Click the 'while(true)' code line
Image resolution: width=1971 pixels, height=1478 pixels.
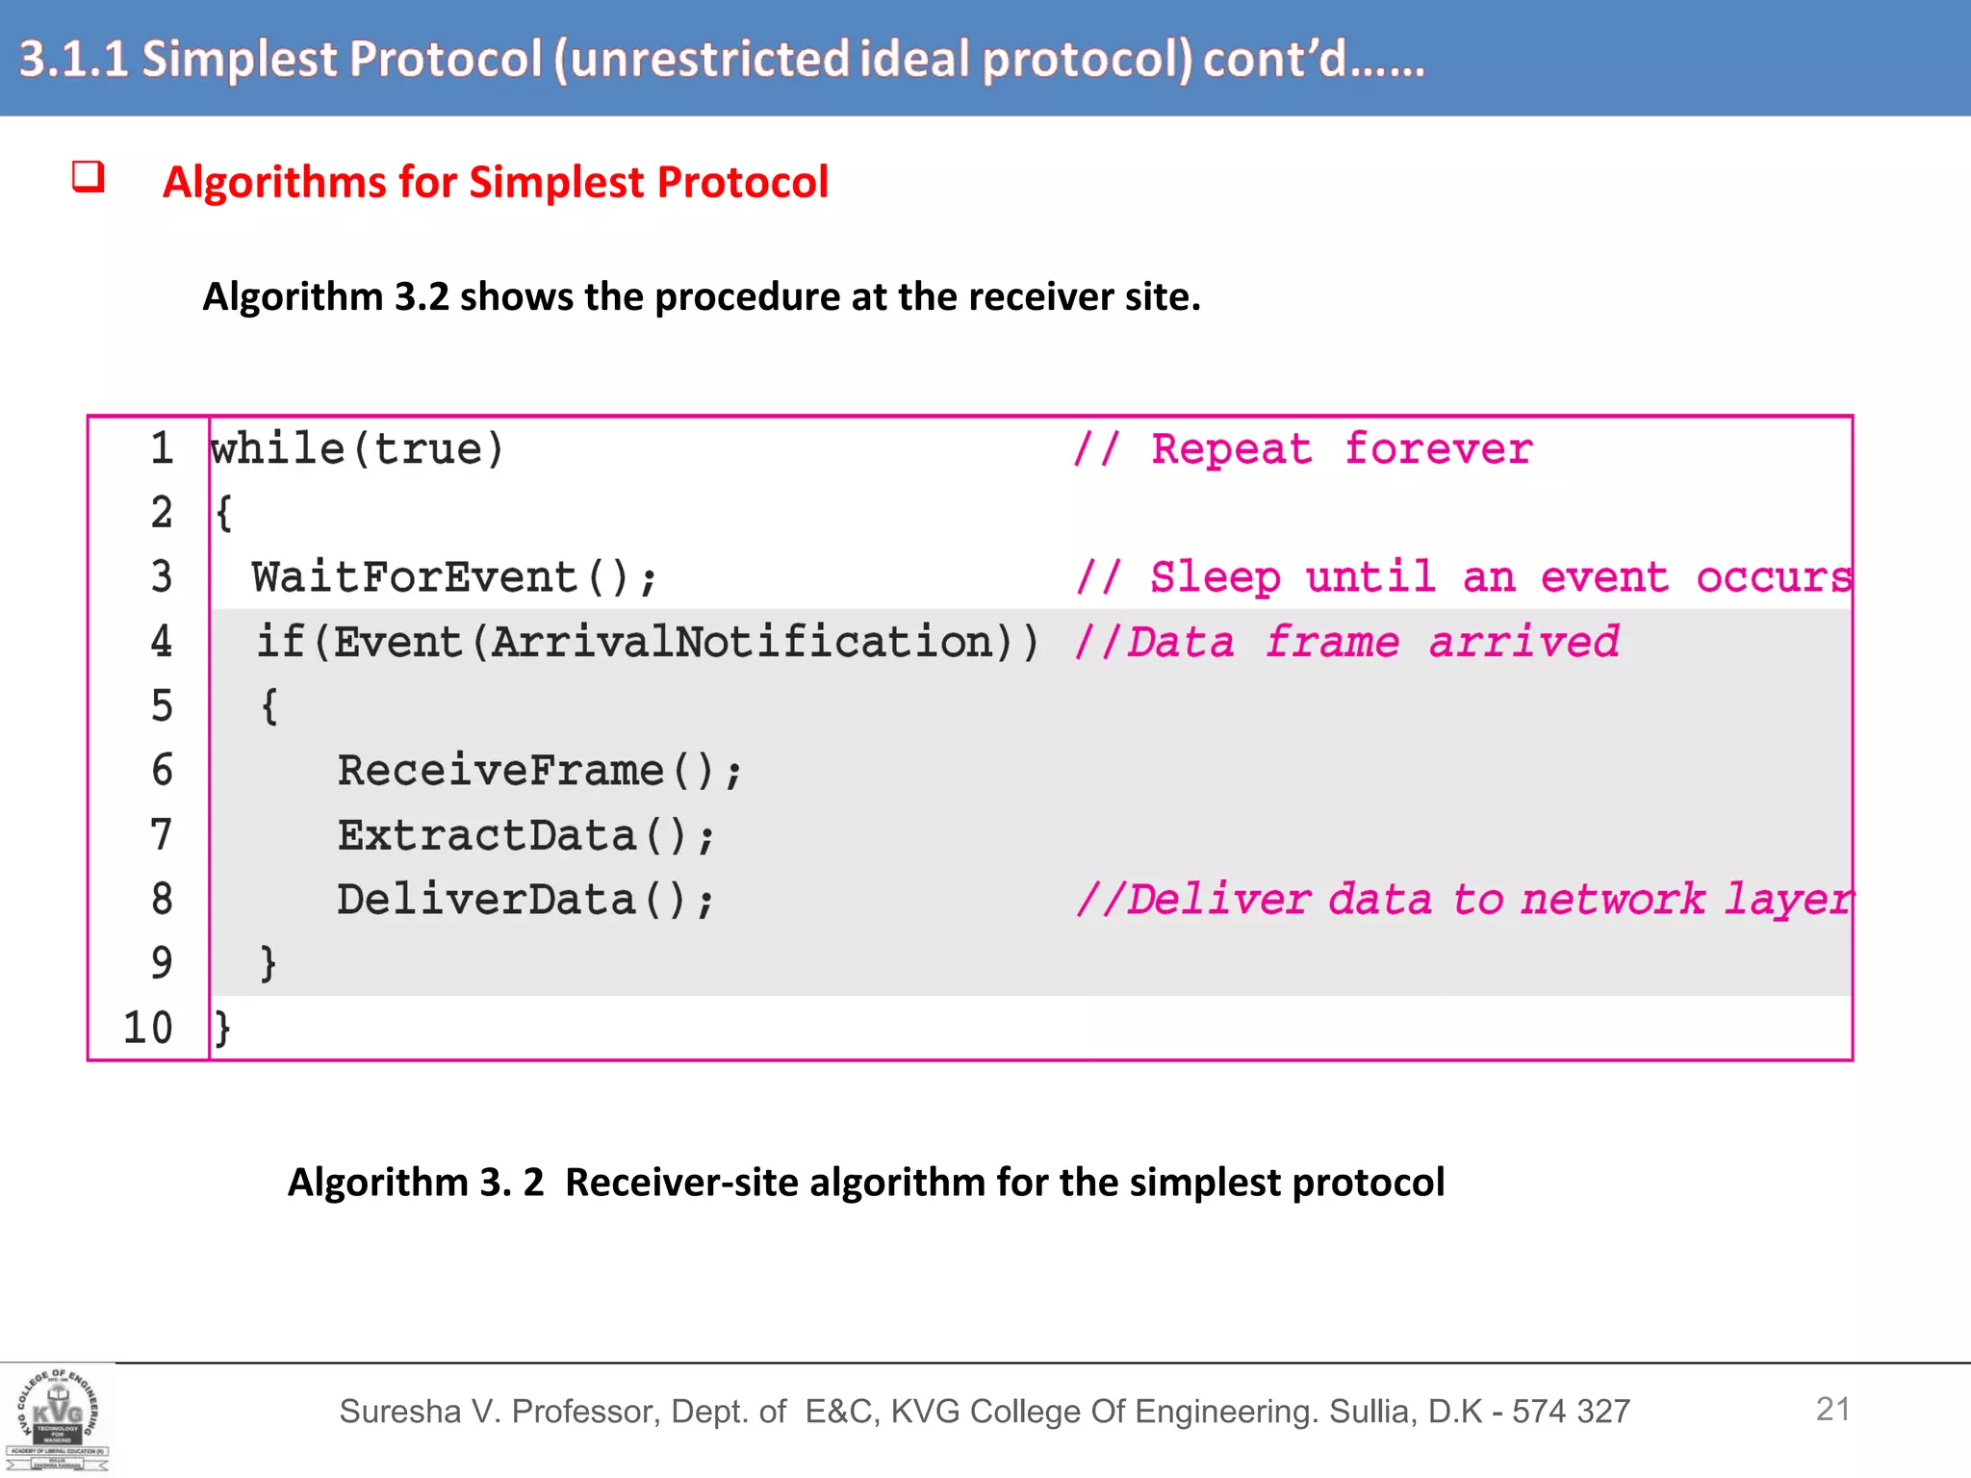click(x=357, y=449)
